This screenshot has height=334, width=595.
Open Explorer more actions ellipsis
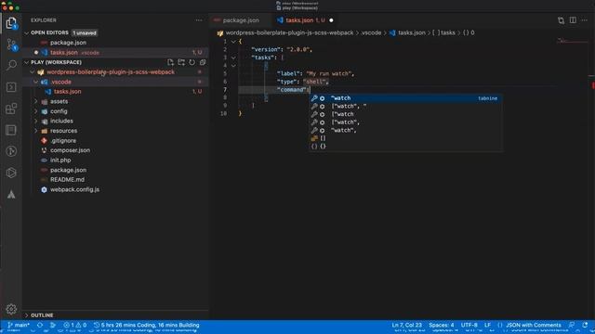pyautogui.click(x=199, y=20)
